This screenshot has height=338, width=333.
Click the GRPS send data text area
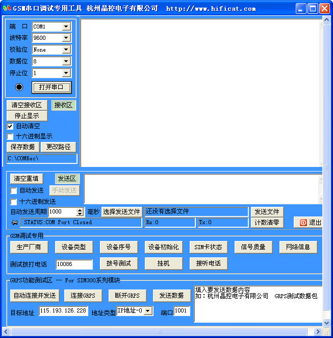pos(259,304)
